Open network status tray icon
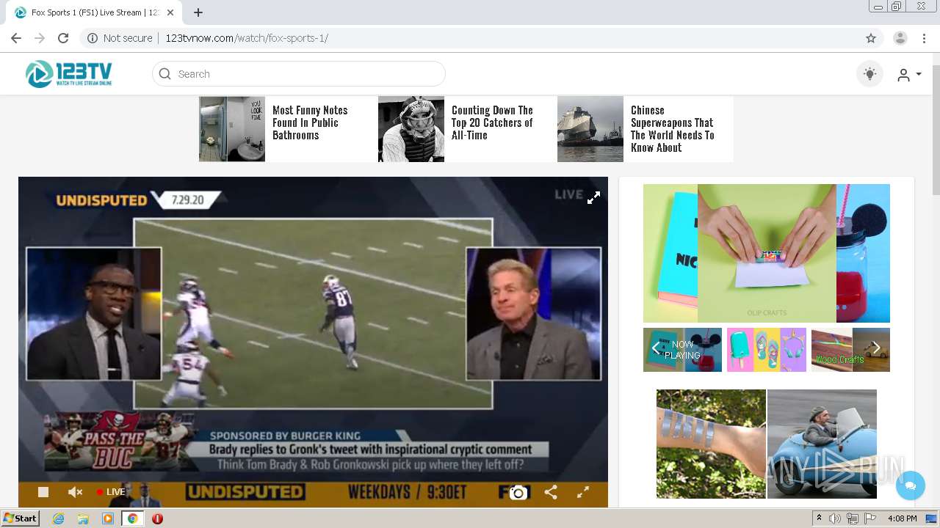 click(x=853, y=518)
